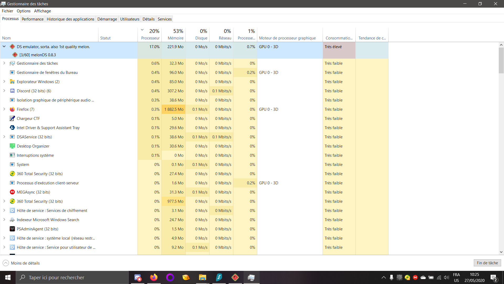
Task: Click the Fin de tâche button
Action: [x=487, y=263]
